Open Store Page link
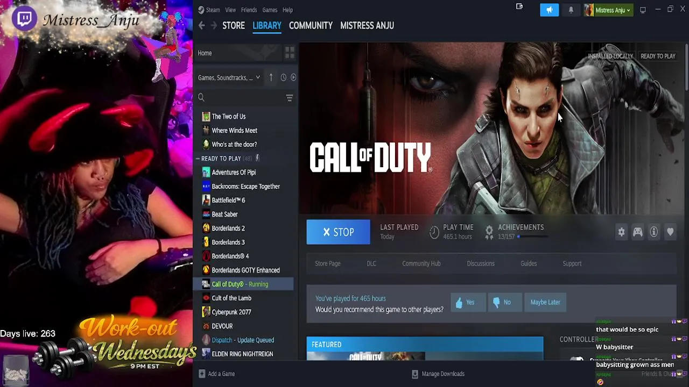The width and height of the screenshot is (689, 387). click(x=328, y=263)
